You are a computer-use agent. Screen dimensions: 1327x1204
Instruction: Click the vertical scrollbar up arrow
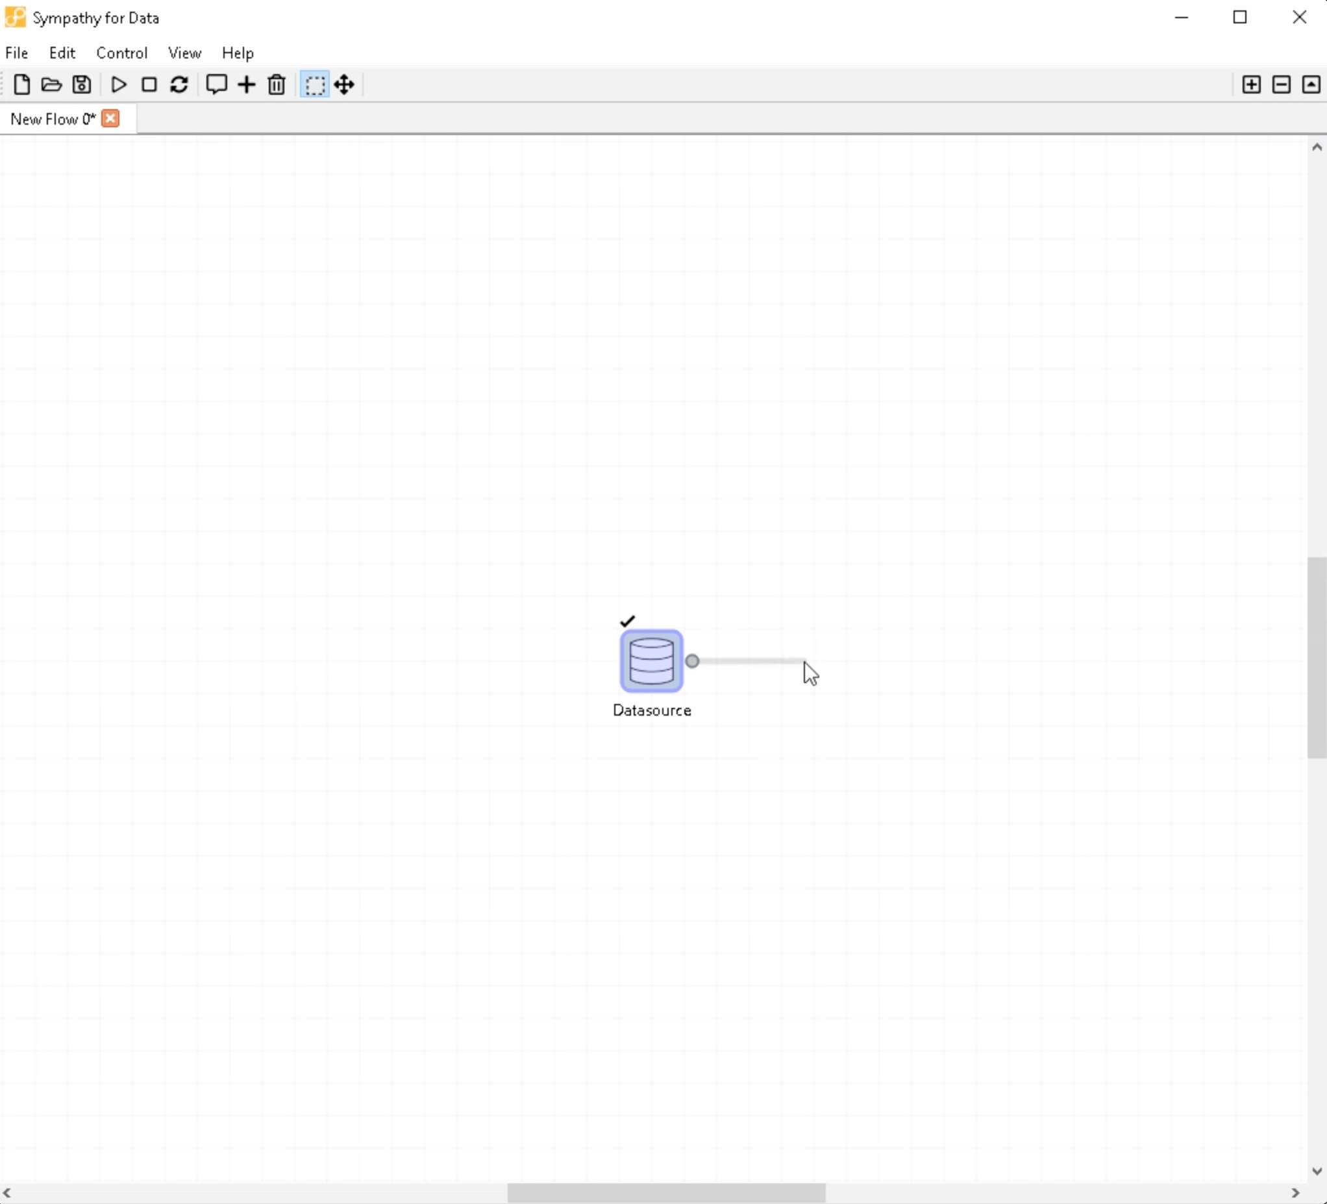[x=1317, y=147]
